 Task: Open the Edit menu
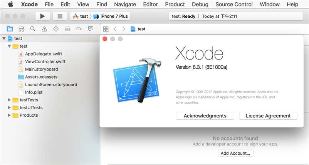tap(65, 4)
